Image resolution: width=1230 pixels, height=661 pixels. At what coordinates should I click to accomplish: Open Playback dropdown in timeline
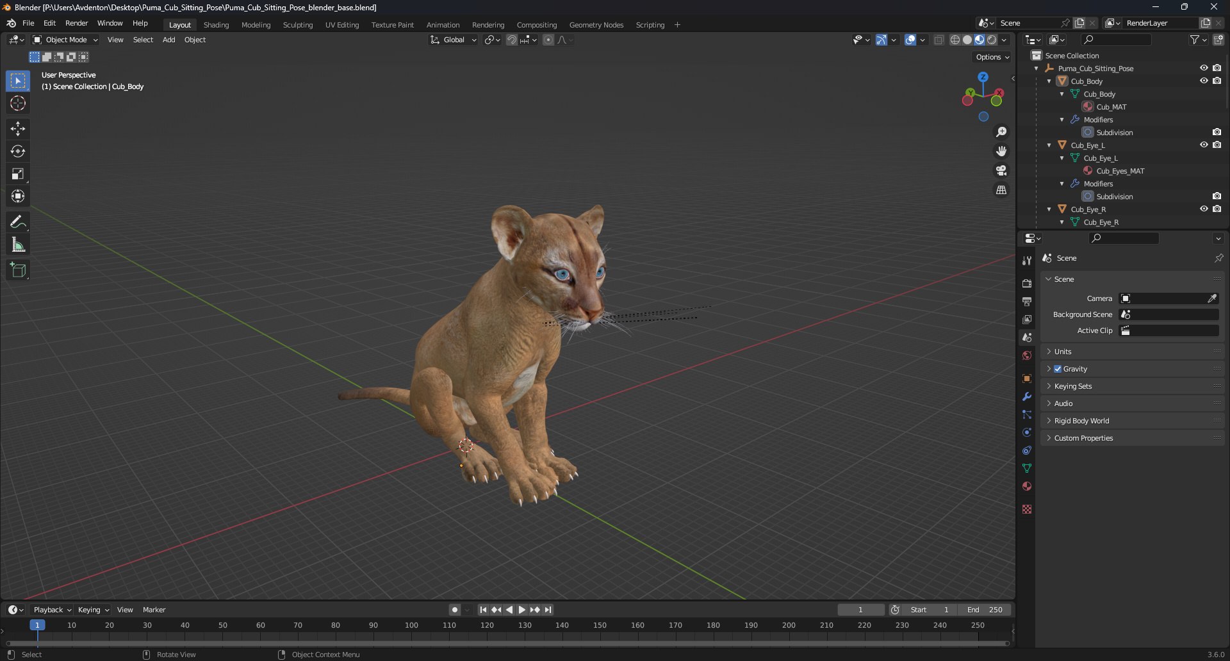(52, 610)
